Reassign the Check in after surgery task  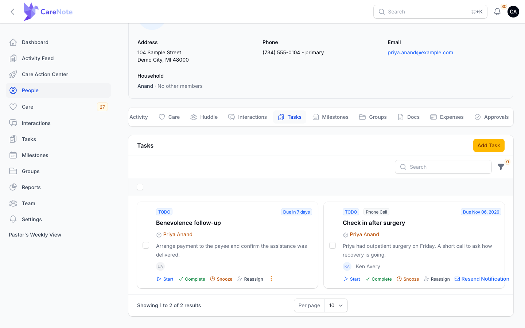click(437, 279)
